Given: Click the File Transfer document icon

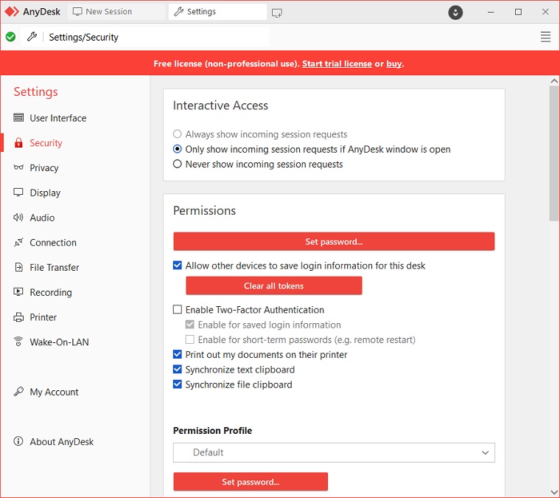Looking at the screenshot, I should point(18,267).
